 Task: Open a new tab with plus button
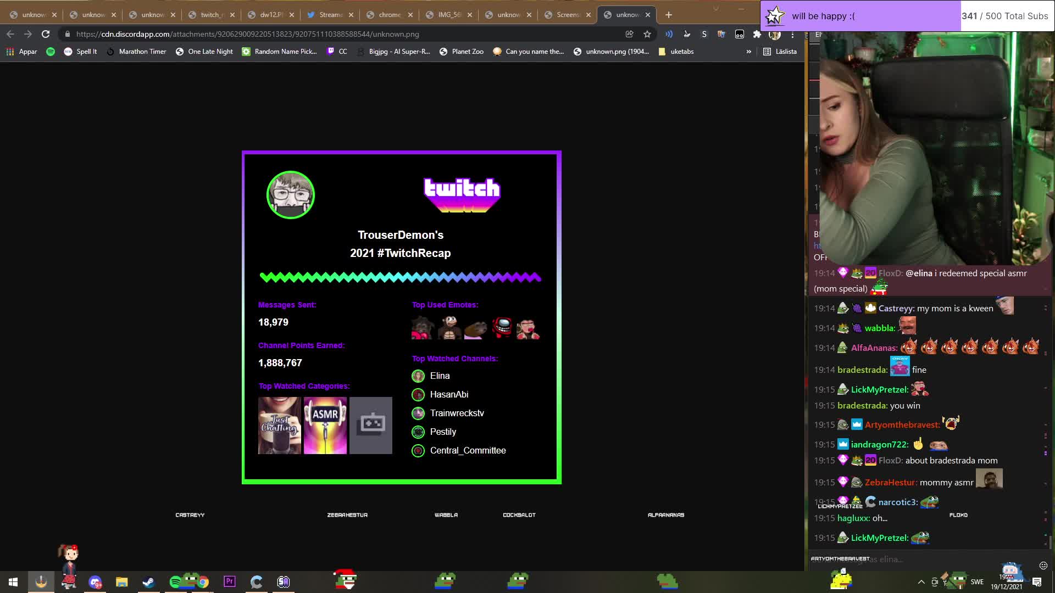669,15
